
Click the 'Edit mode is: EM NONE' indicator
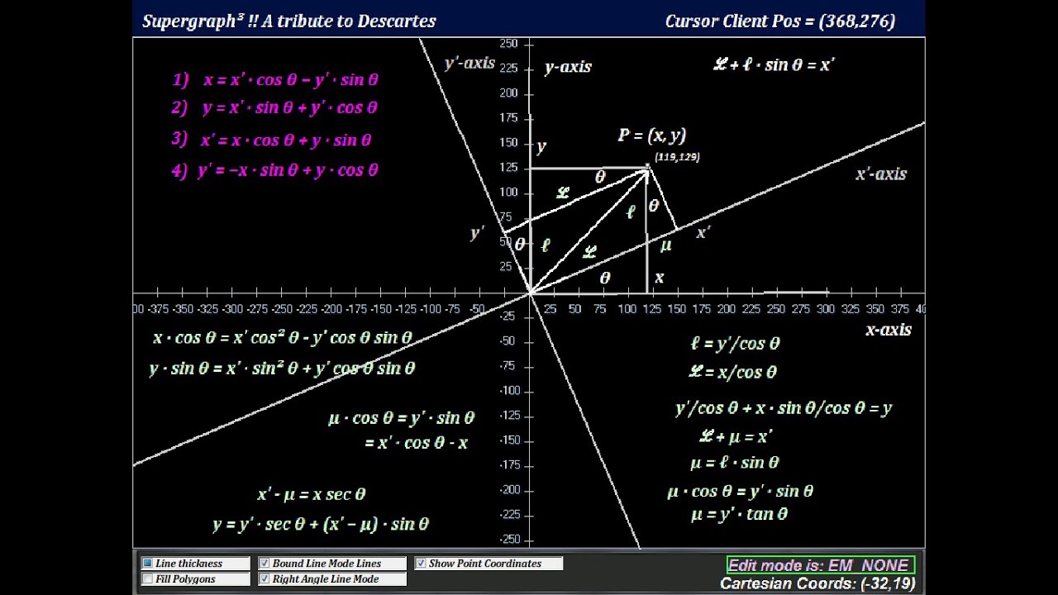coord(820,565)
